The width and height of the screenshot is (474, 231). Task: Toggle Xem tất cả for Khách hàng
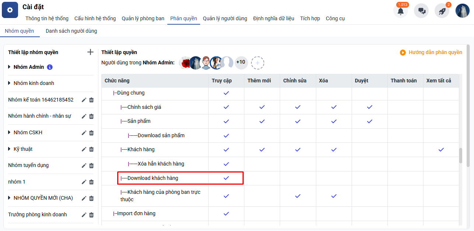click(441, 150)
